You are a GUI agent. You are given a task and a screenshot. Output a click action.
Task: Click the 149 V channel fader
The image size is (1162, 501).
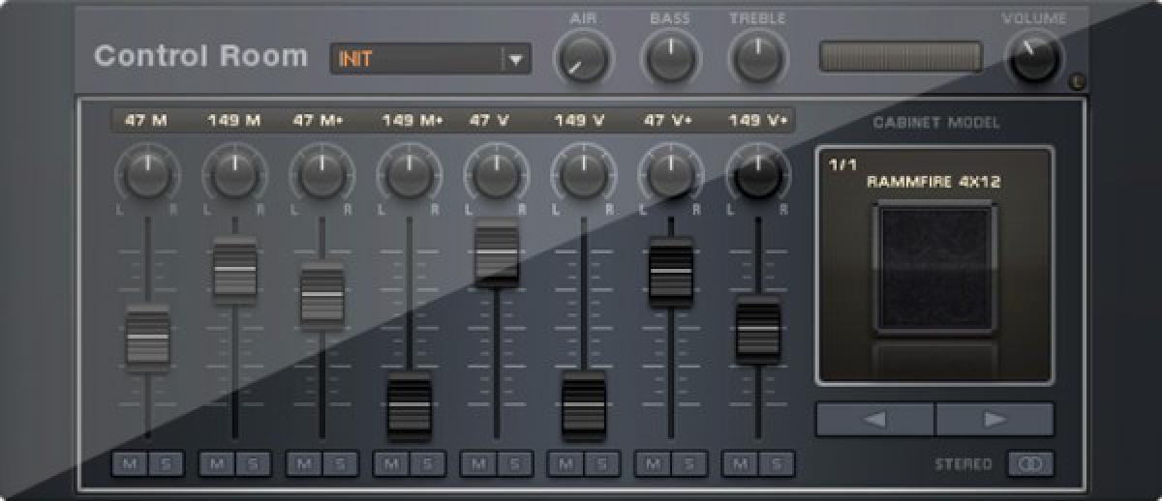click(584, 404)
